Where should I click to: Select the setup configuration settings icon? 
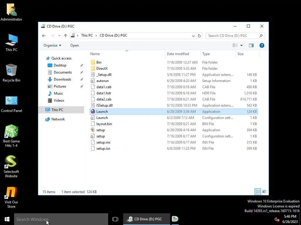(93, 136)
